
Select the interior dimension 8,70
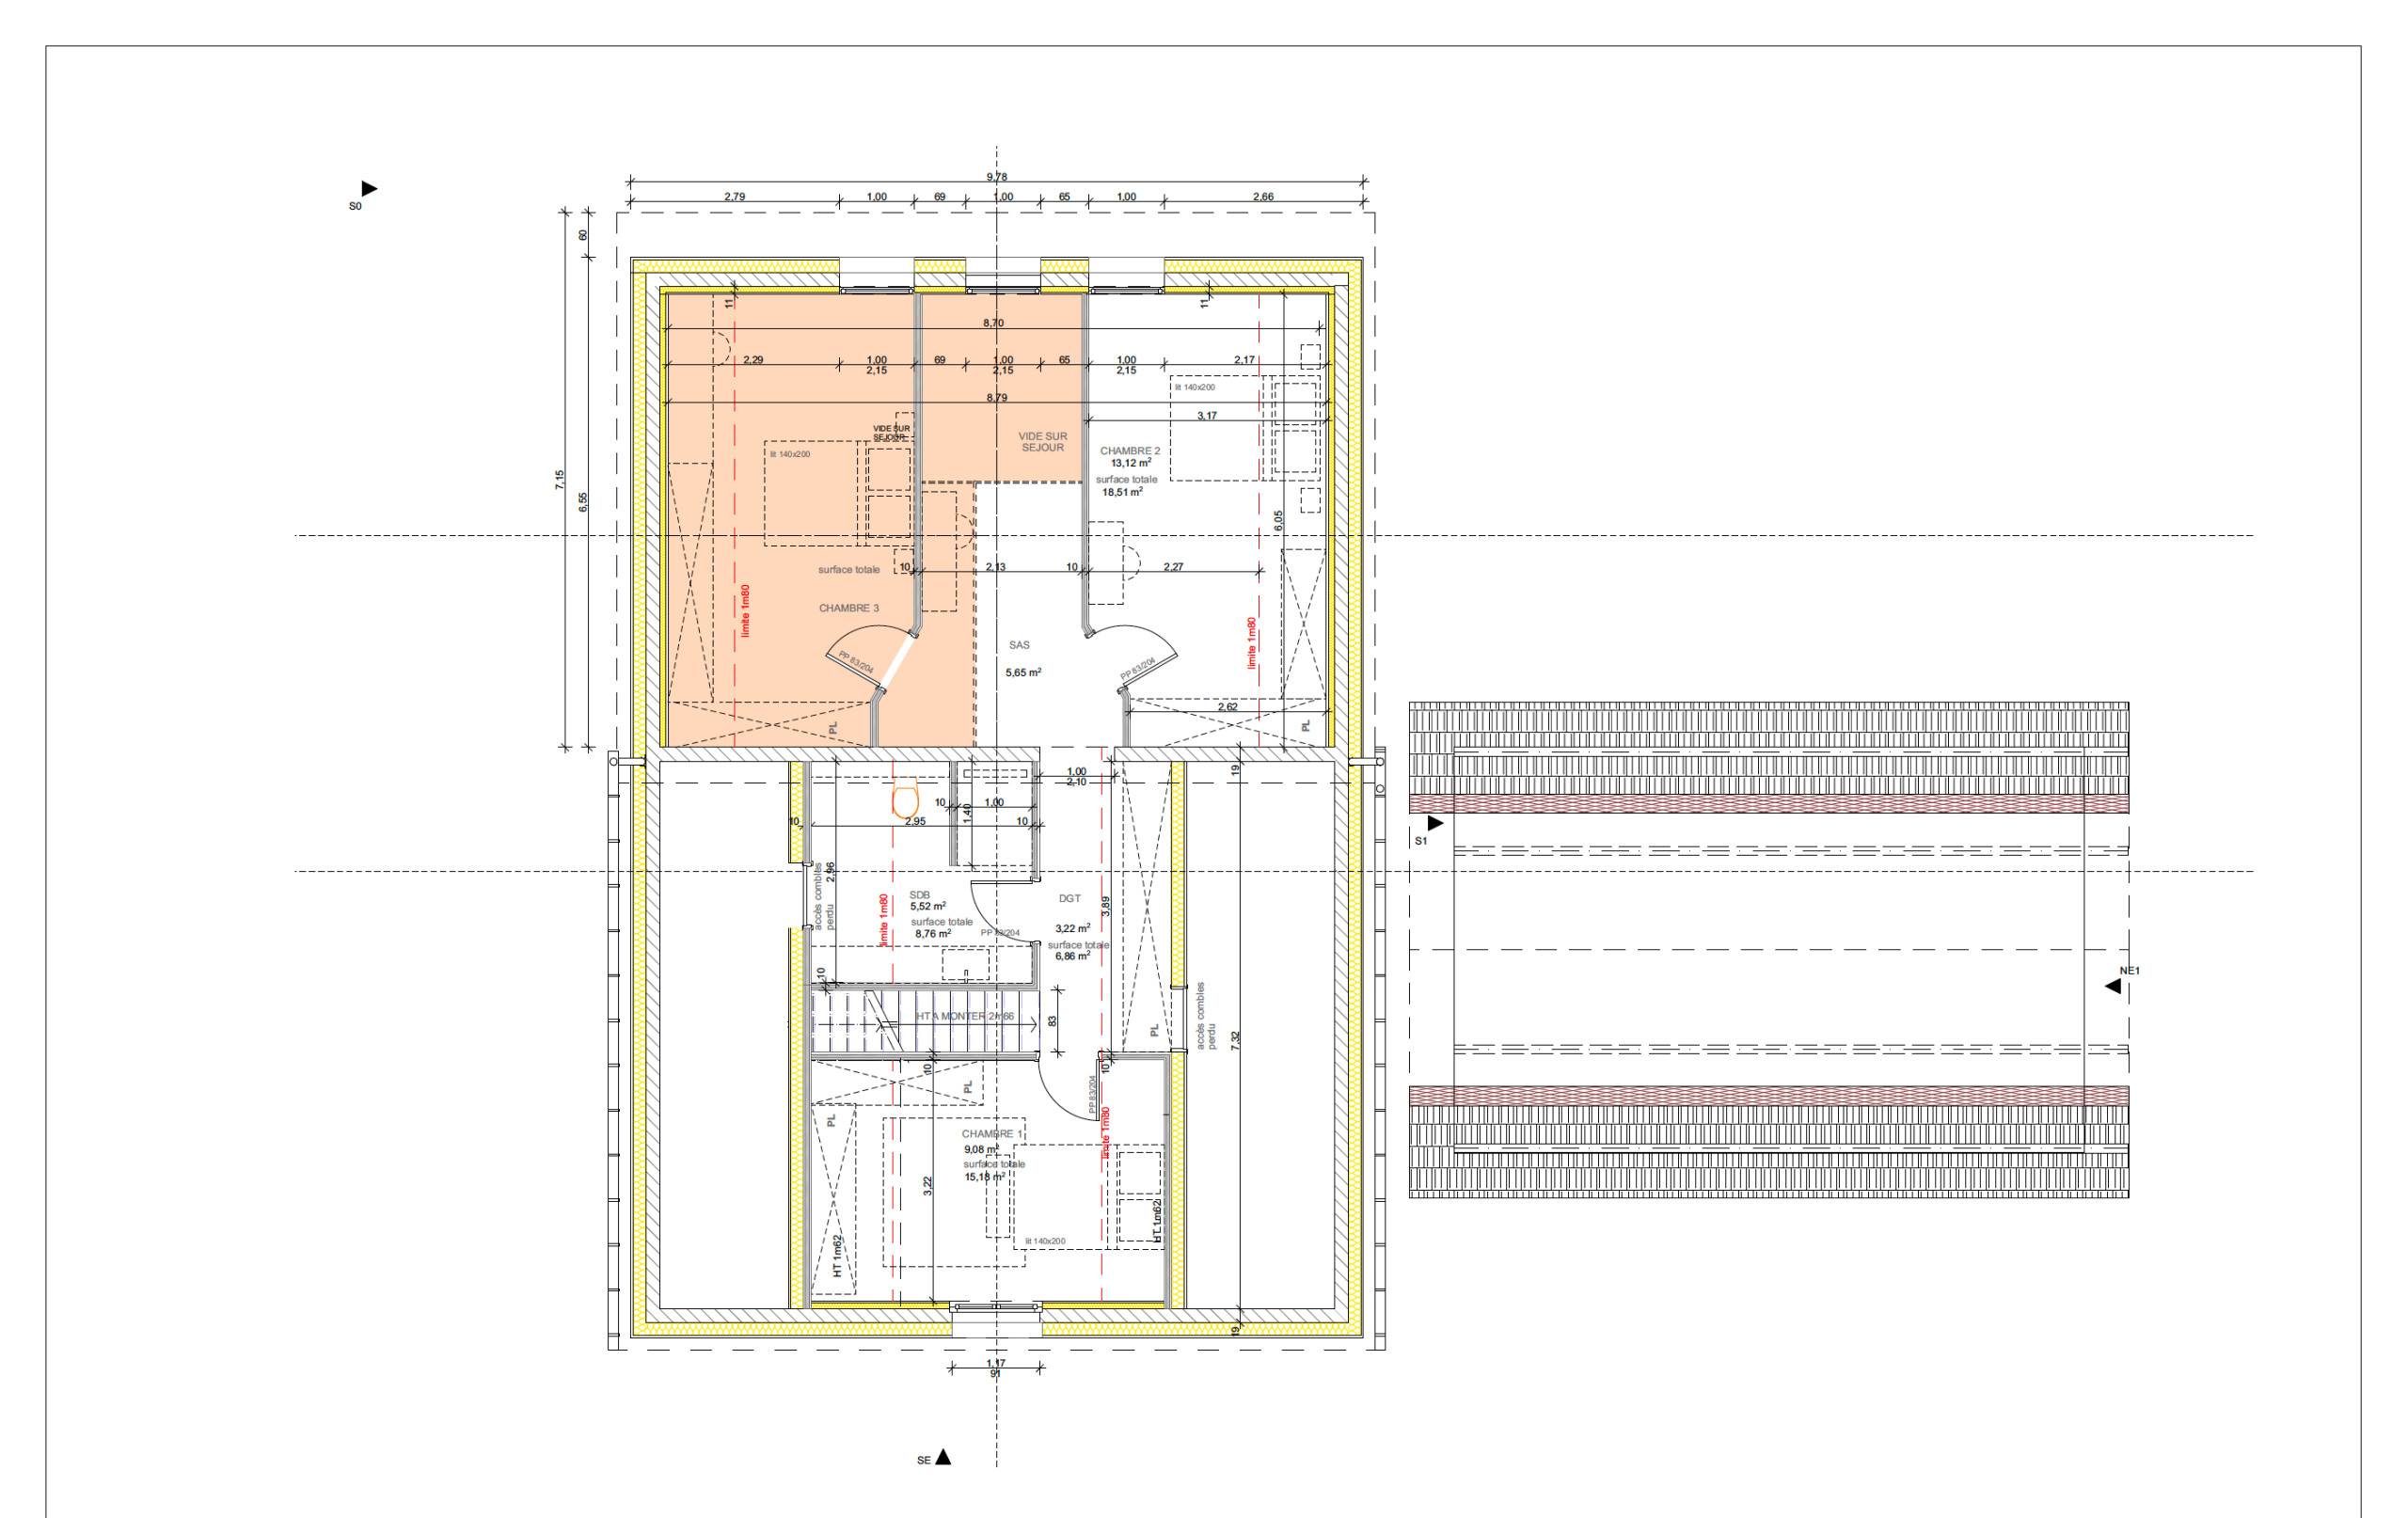[x=993, y=323]
